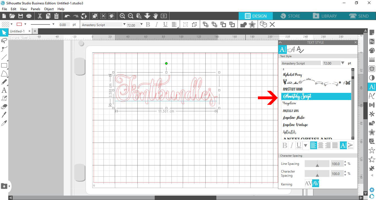Select the Line drawing tool

[x=4, y=57]
